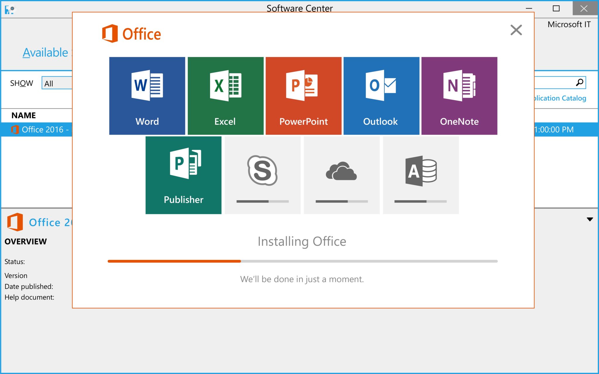Image resolution: width=599 pixels, height=374 pixels.
Task: Click the Access tile progress bar
Action: [420, 201]
